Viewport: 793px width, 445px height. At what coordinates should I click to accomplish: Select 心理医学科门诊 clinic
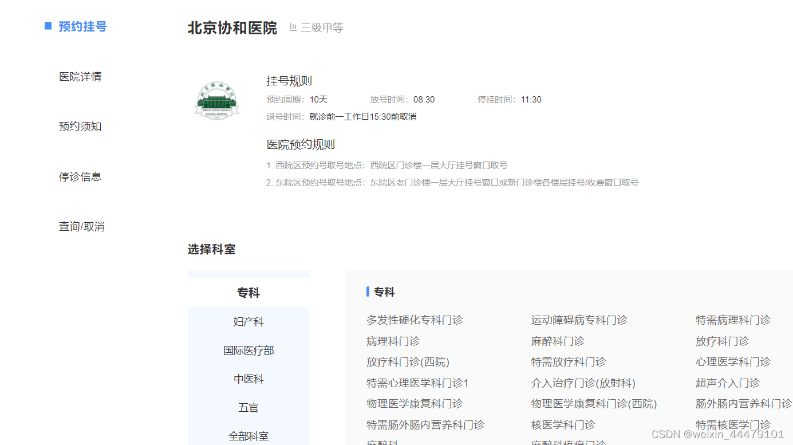[733, 361]
